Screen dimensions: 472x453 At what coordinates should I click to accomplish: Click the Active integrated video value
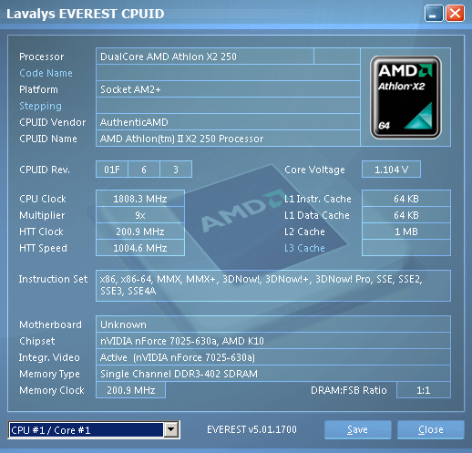coord(273,357)
